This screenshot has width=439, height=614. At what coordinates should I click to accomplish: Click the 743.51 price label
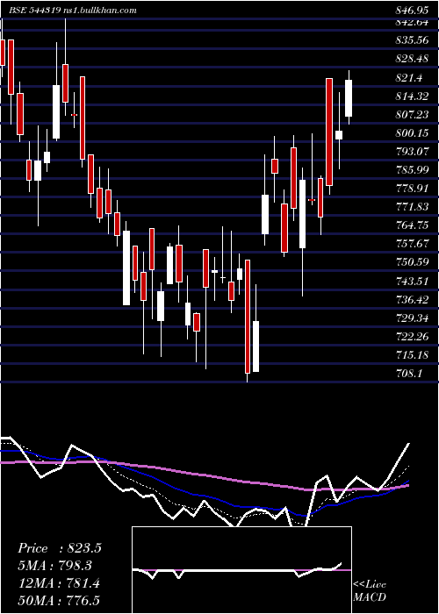(x=412, y=282)
